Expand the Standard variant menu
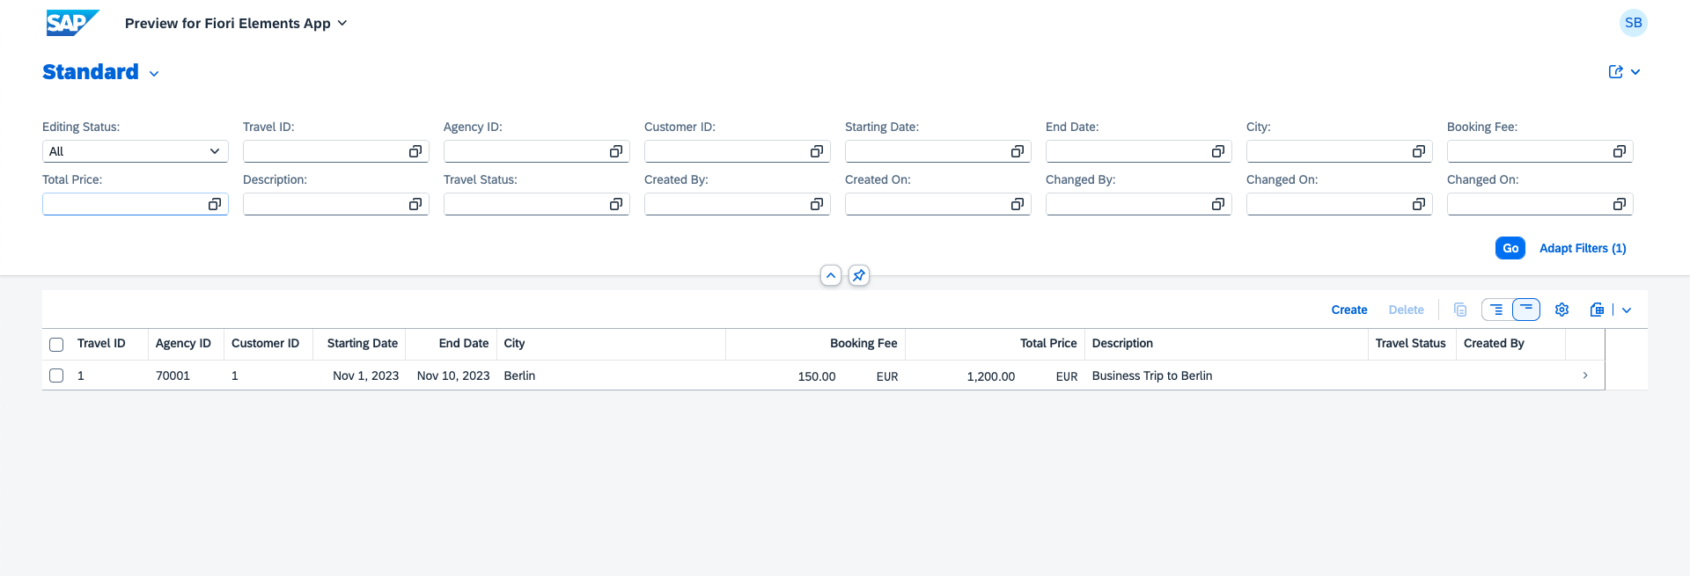The width and height of the screenshot is (1690, 576). 154,74
